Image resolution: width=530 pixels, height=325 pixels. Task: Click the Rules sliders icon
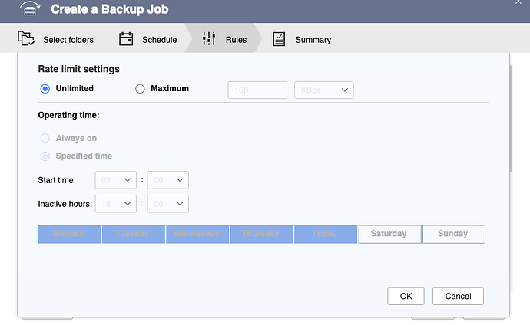tap(209, 39)
